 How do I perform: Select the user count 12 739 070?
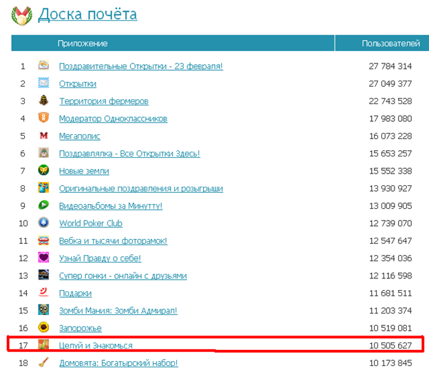pyautogui.click(x=390, y=224)
